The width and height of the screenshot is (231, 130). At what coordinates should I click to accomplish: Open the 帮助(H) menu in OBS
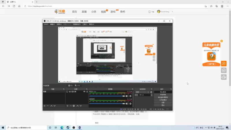(92, 24)
